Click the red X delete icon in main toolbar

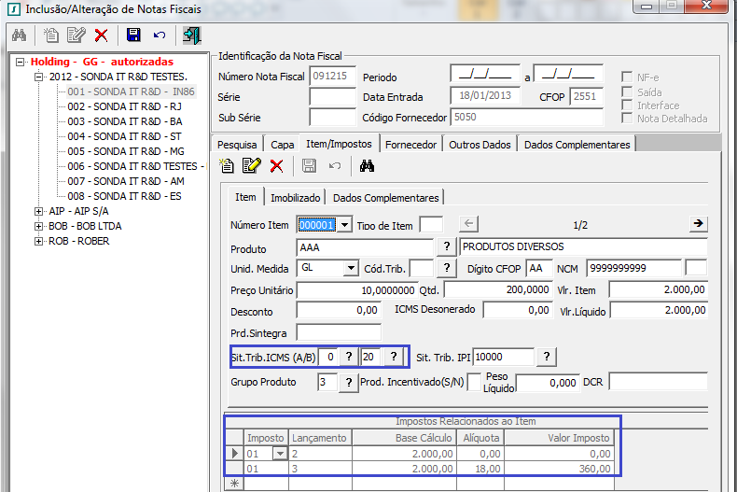[101, 35]
